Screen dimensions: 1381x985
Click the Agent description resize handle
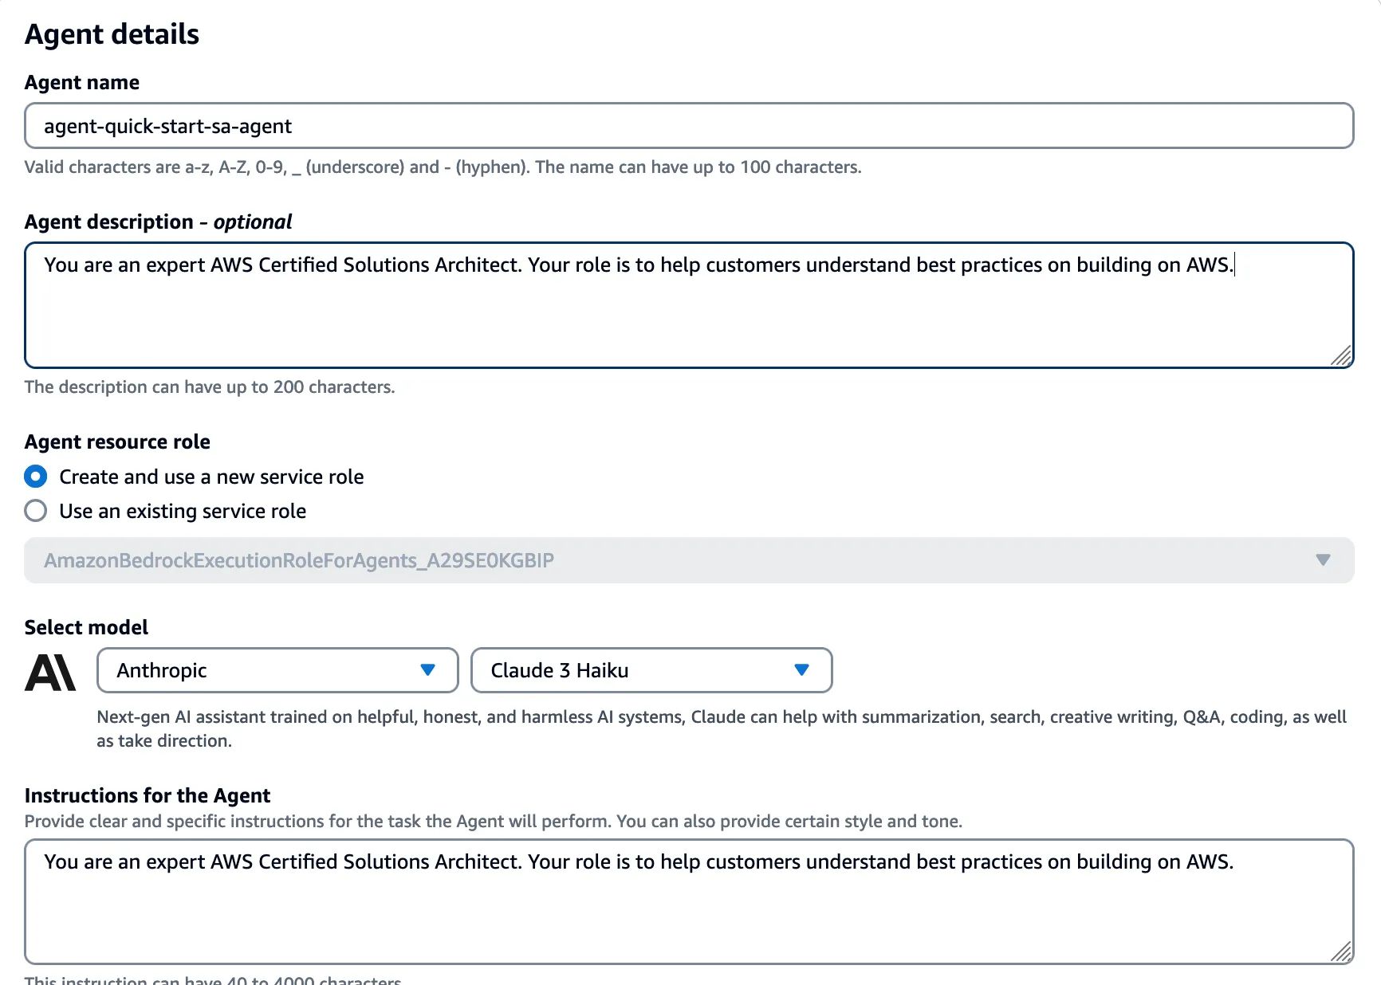tap(1341, 355)
